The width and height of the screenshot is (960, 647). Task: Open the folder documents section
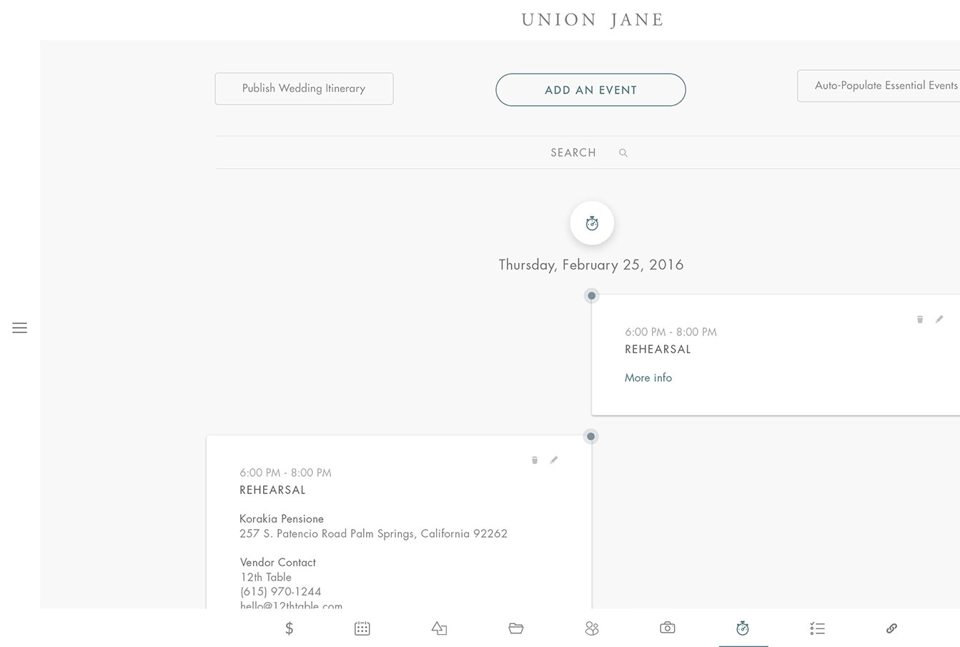[516, 628]
